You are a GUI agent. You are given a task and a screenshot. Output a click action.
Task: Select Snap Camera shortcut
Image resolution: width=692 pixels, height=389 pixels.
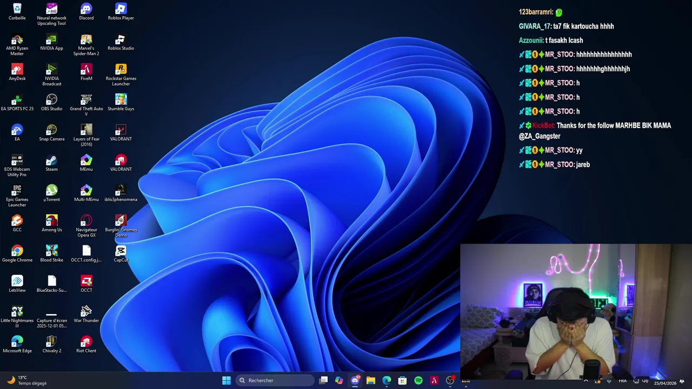52,133
